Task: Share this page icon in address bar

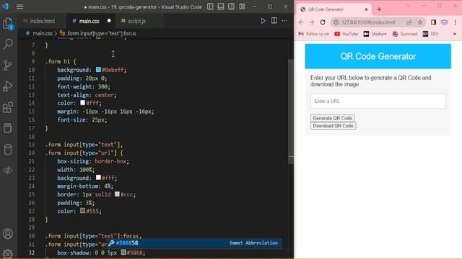Action: (409, 22)
